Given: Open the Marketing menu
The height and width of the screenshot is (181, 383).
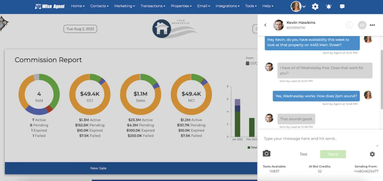Looking at the screenshot, I should click(124, 6).
